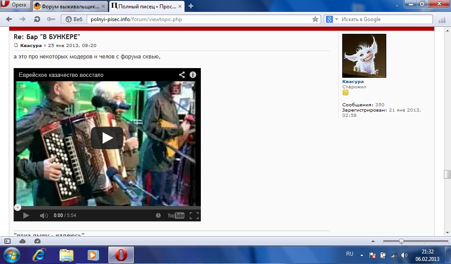
Task: Start video with large center play button
Action: [107, 138]
